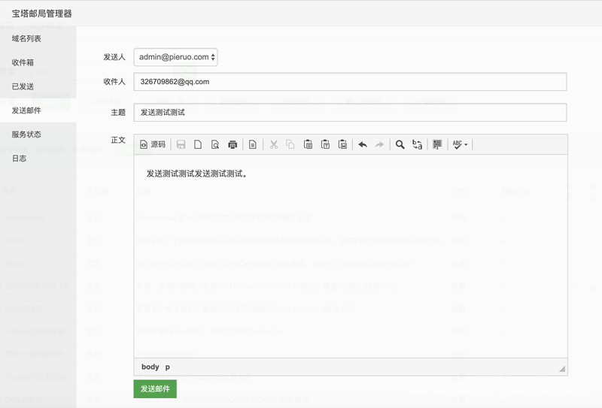The height and width of the screenshot is (408, 602).
Task: Open 收件箱 in the sidebar
Action: pos(23,62)
